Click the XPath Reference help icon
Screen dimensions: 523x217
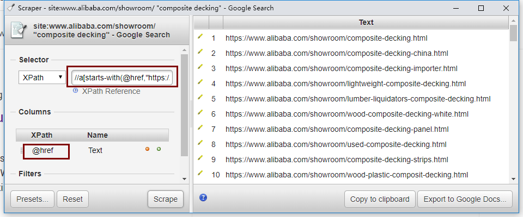point(76,91)
